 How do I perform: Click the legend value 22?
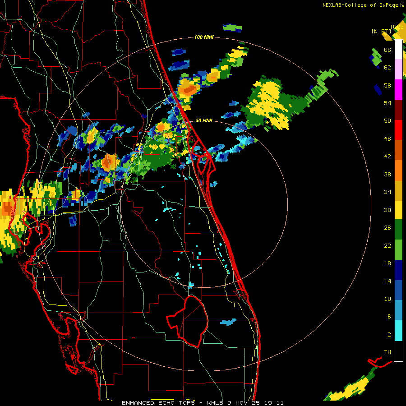[388, 245]
